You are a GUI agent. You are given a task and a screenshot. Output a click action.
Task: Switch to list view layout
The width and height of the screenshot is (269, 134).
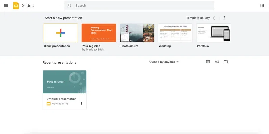pyautogui.click(x=208, y=62)
